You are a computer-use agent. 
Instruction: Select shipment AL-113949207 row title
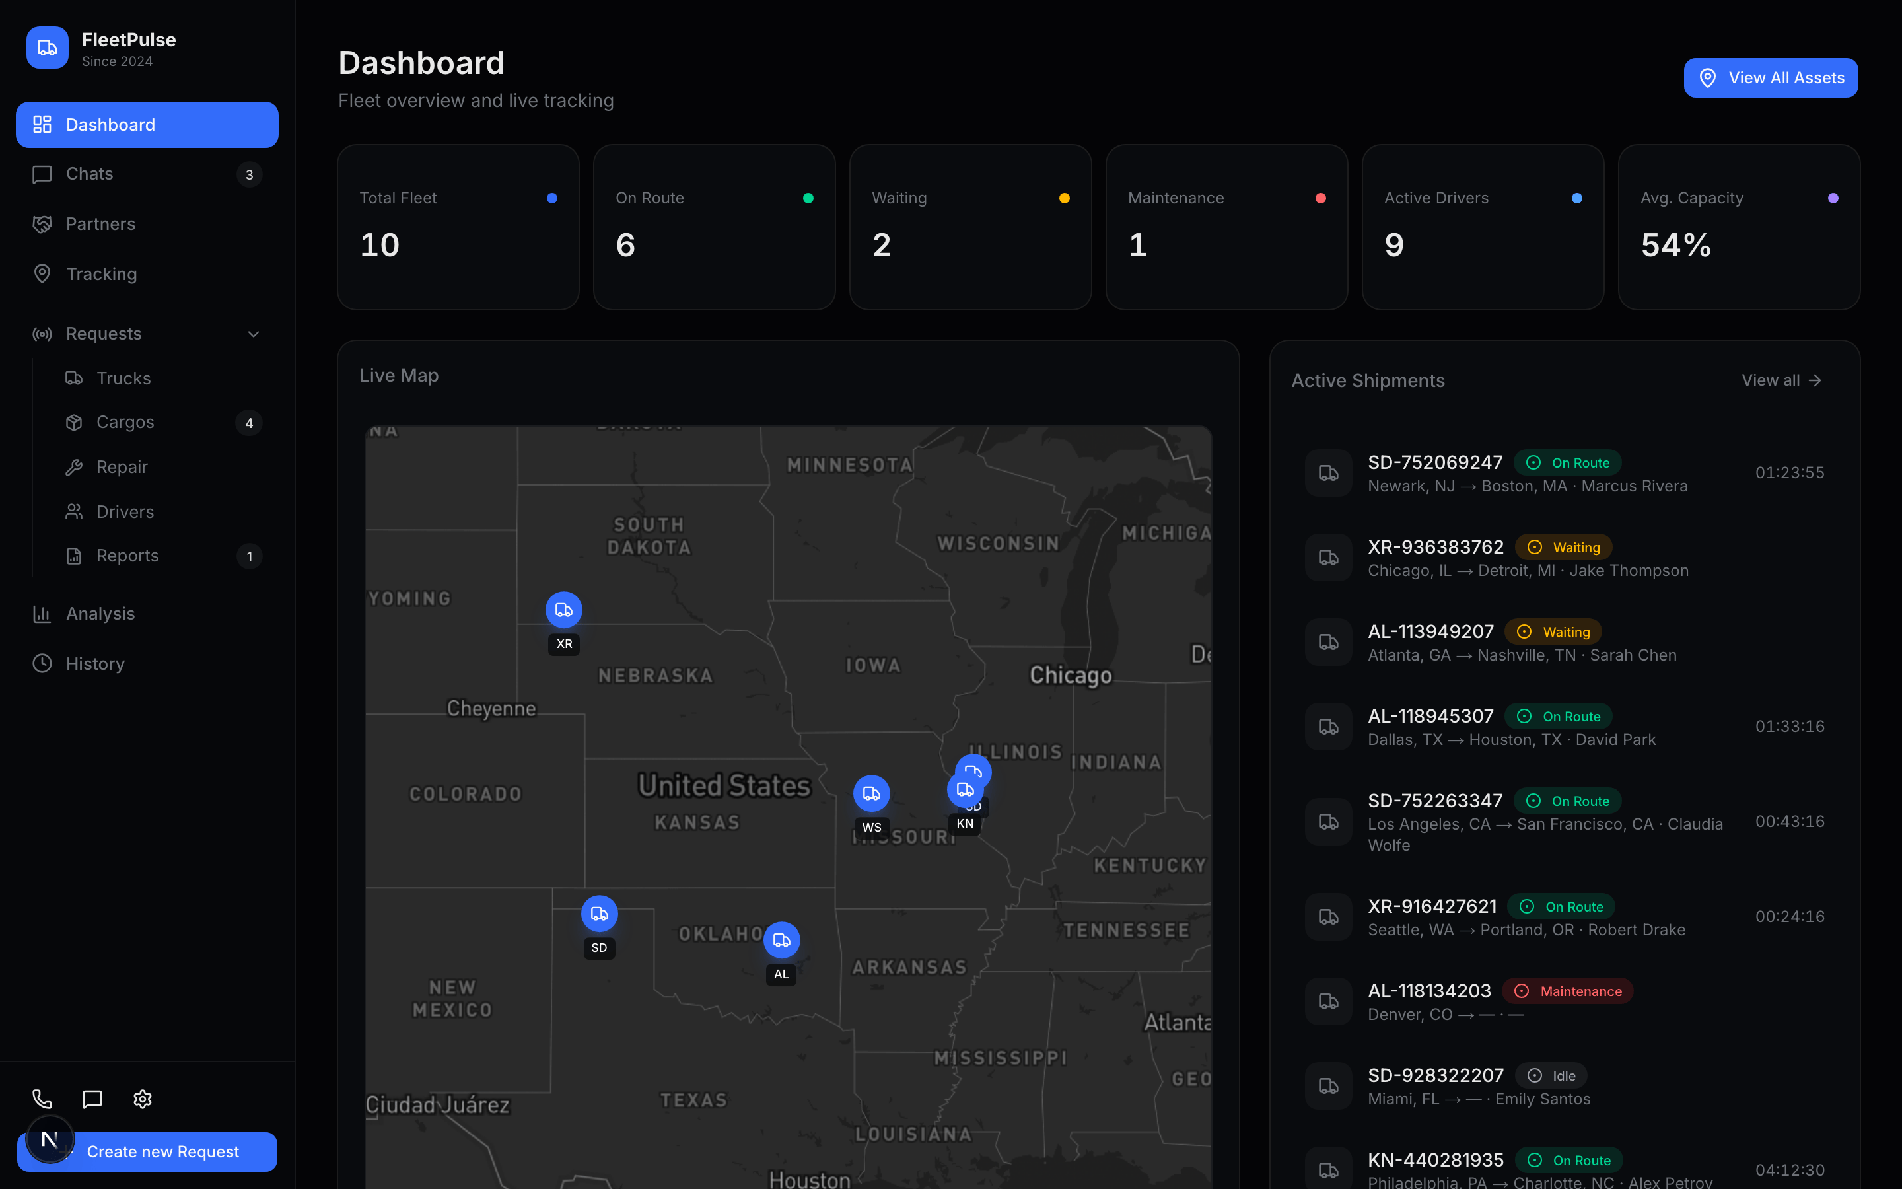click(1430, 632)
